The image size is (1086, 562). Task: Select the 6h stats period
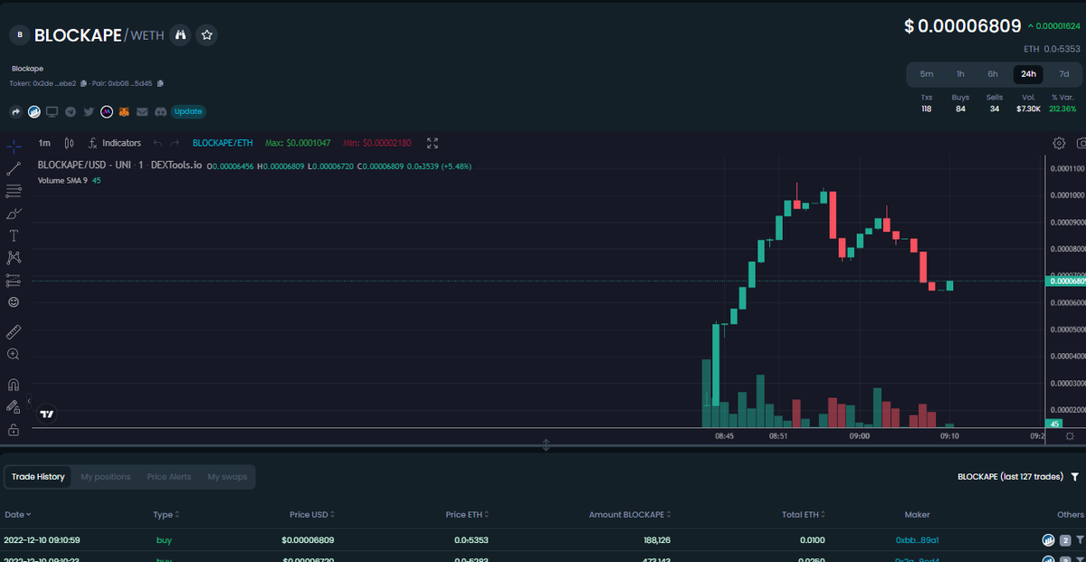pos(993,74)
